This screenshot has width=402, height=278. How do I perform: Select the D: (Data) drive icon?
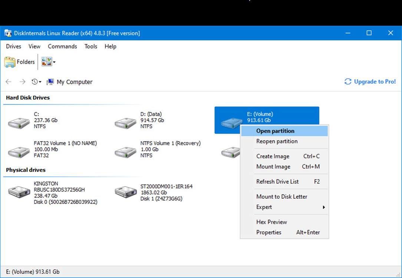[125, 123]
